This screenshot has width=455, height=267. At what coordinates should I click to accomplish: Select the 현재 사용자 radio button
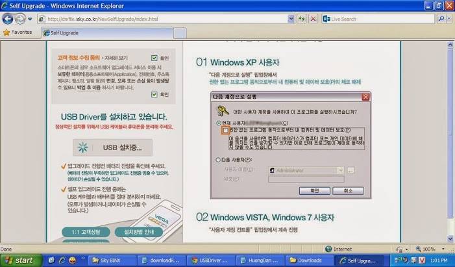click(219, 123)
